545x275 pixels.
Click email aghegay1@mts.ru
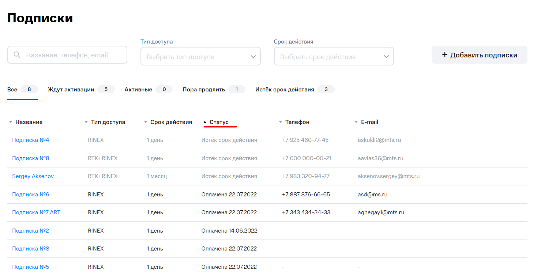tap(381, 212)
